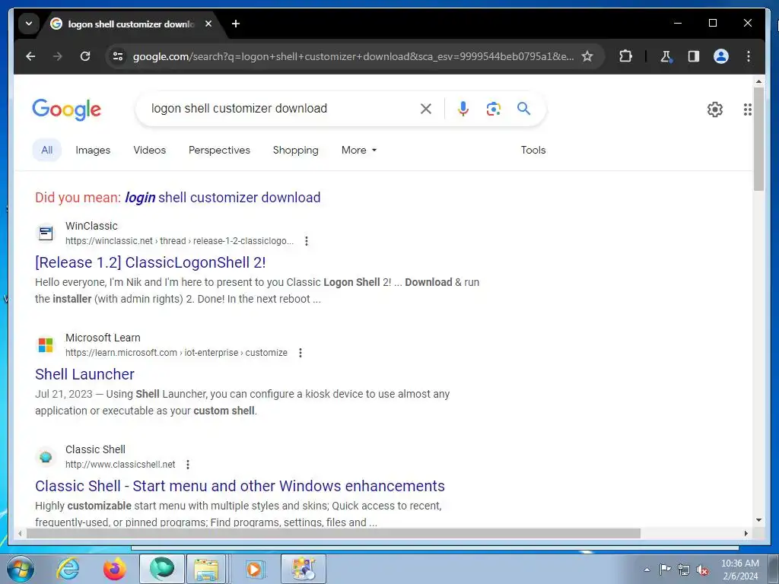The height and width of the screenshot is (584, 779).
Task: Search by image with Google Lens
Action: click(493, 109)
